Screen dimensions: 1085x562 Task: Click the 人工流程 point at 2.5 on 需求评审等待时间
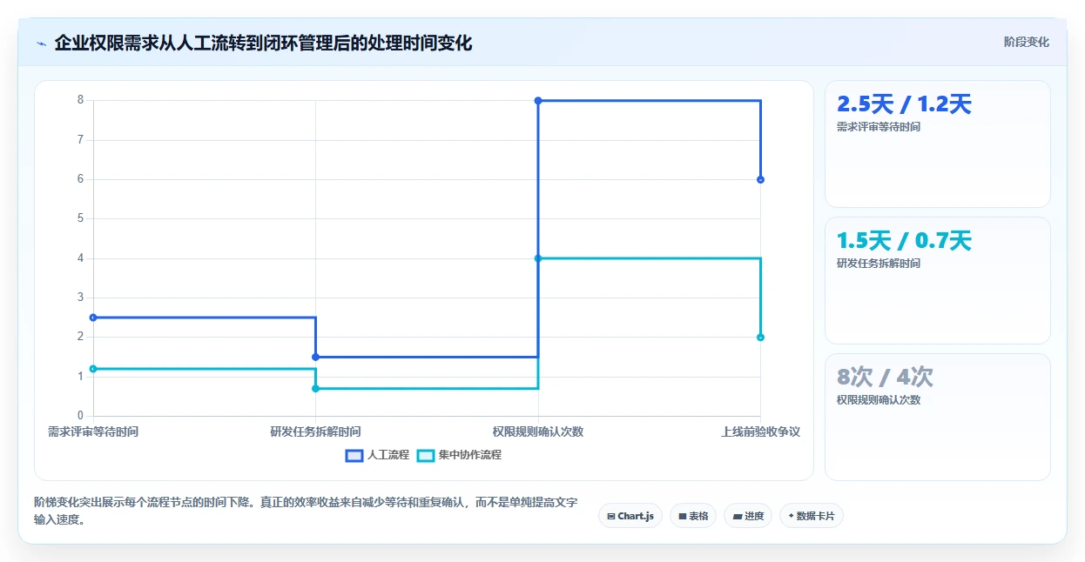[x=93, y=318]
